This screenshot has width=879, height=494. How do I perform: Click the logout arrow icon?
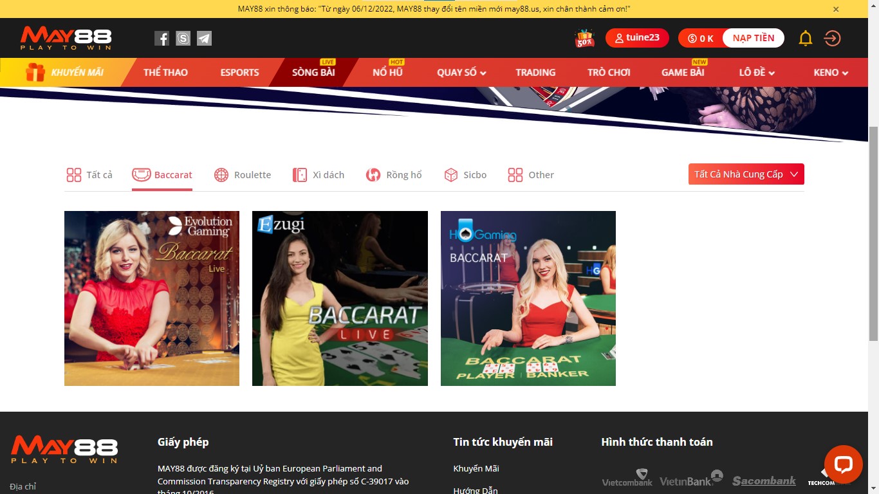pos(832,39)
